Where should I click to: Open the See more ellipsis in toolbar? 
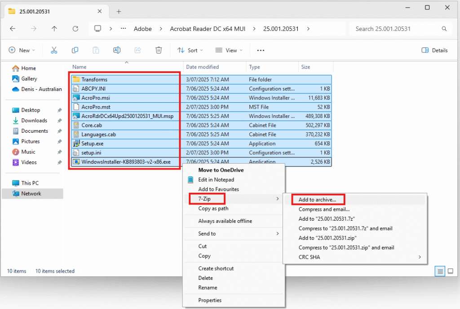pos(261,50)
